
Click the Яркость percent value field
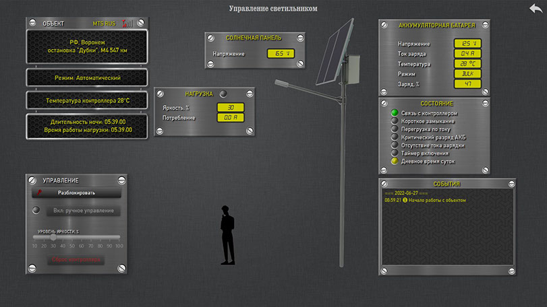230,107
